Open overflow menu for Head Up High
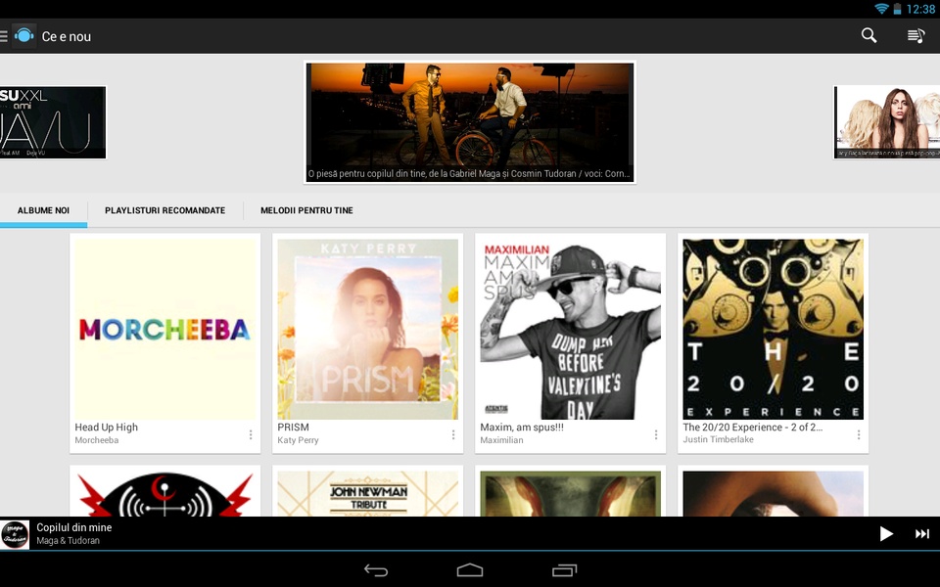This screenshot has height=587, width=940. 251,434
